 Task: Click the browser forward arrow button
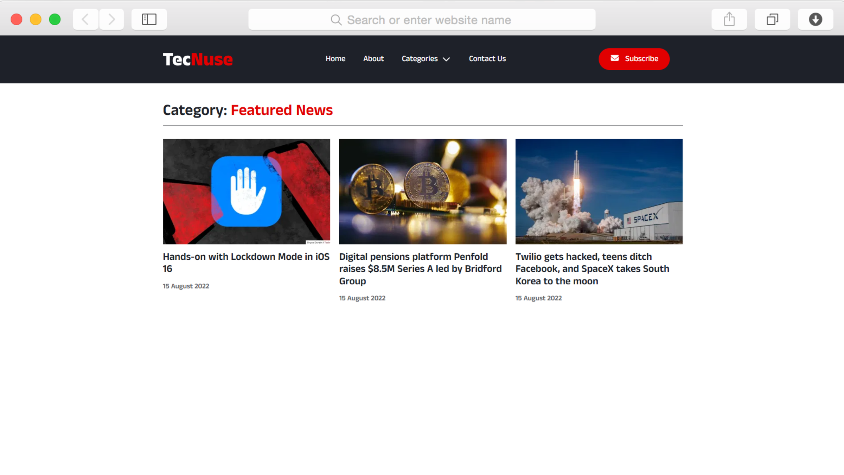coord(111,19)
